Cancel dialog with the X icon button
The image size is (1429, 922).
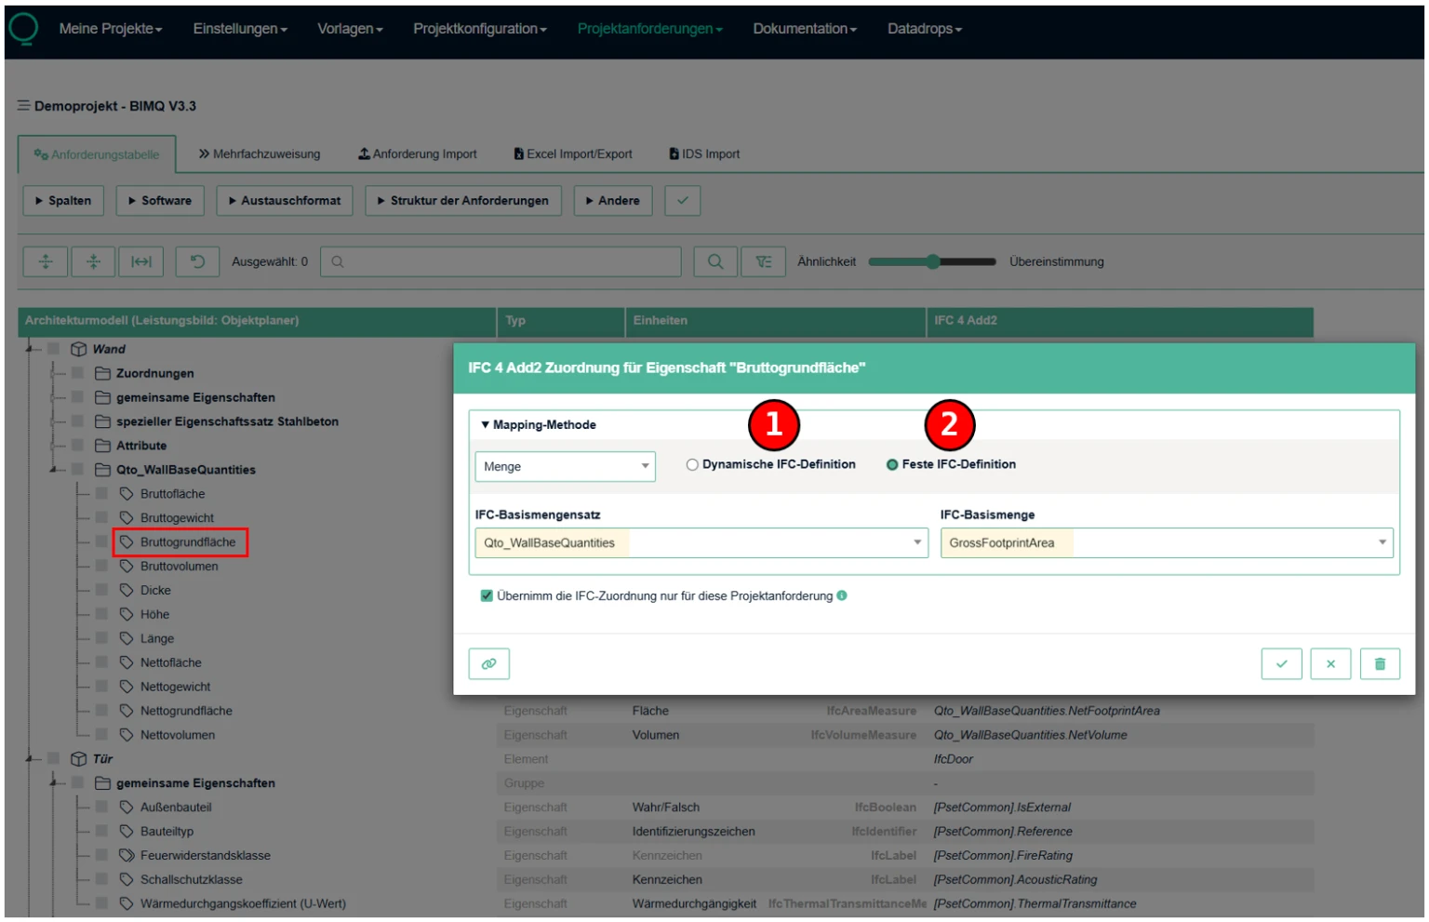1330,663
